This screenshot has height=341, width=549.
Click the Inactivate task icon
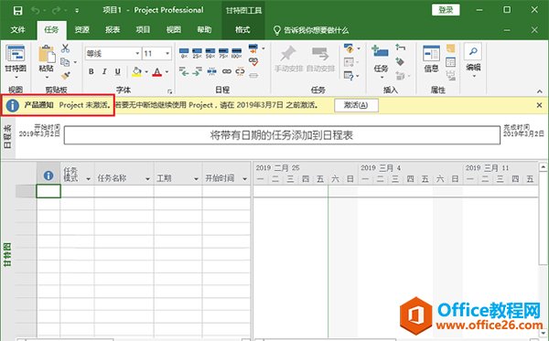[253, 75]
